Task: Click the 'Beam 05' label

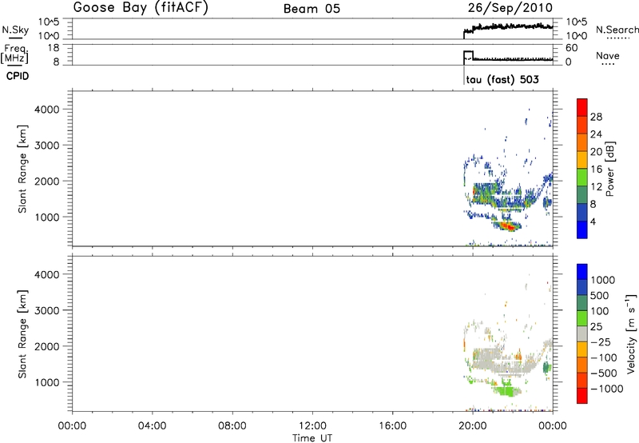Action: click(312, 9)
